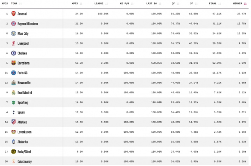
Task: Sort by the FINAL column header
Action: pos(216,3)
